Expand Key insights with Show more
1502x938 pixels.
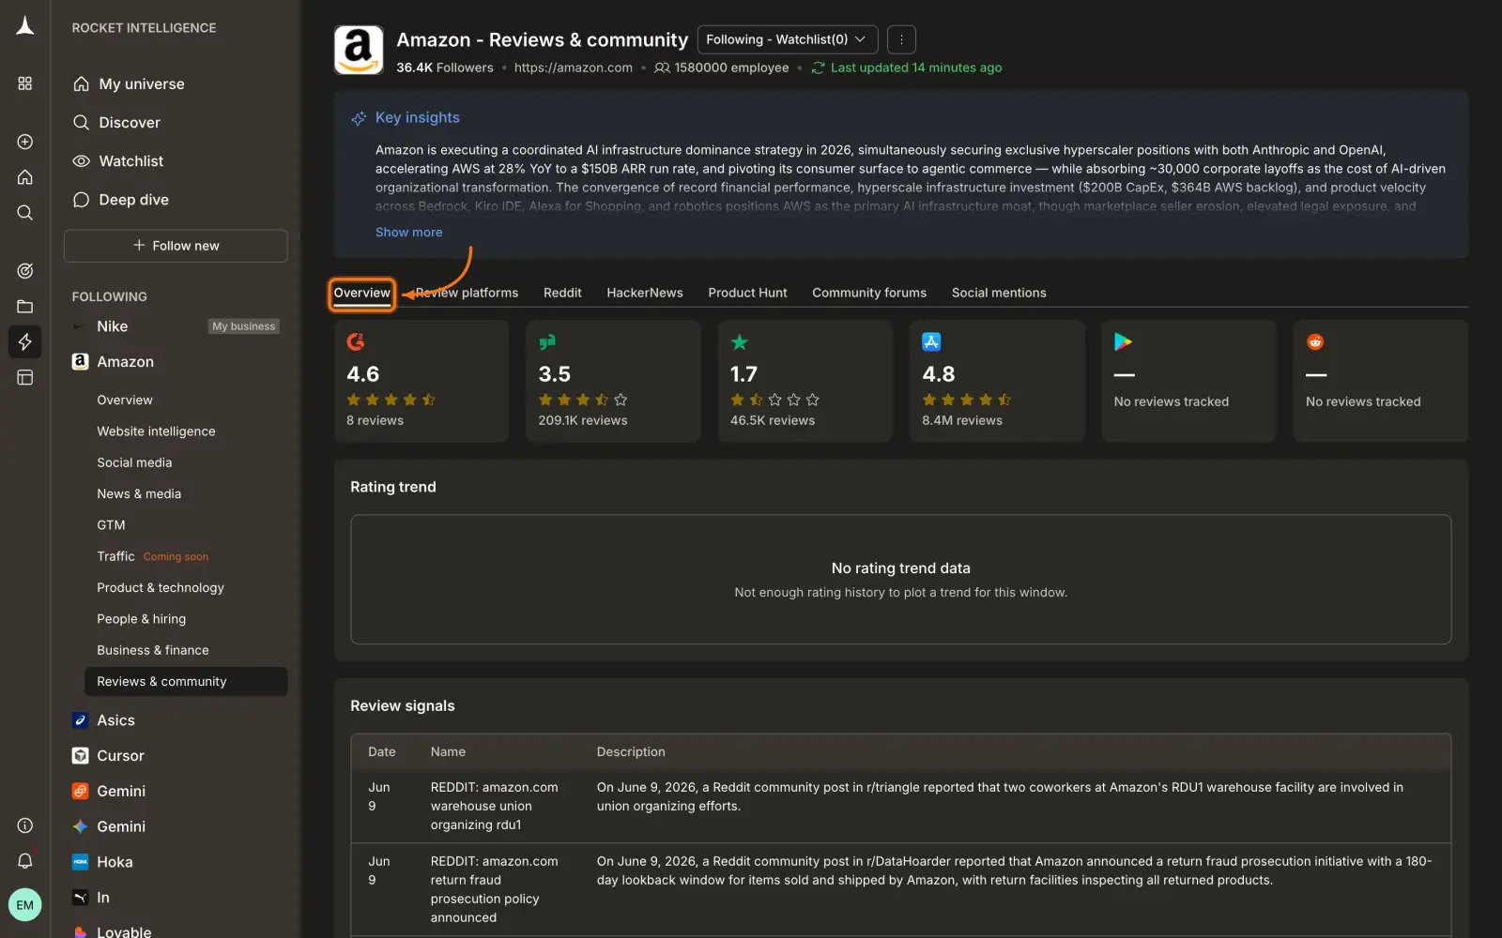tap(408, 233)
